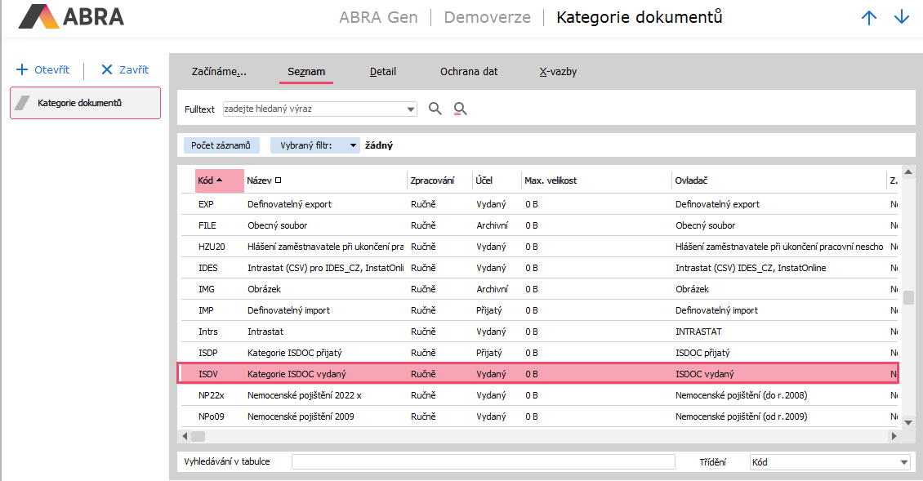Image resolution: width=923 pixels, height=481 pixels.
Task: Click the ISDOC vydaný cell in Ovladač column
Action: [x=705, y=374]
